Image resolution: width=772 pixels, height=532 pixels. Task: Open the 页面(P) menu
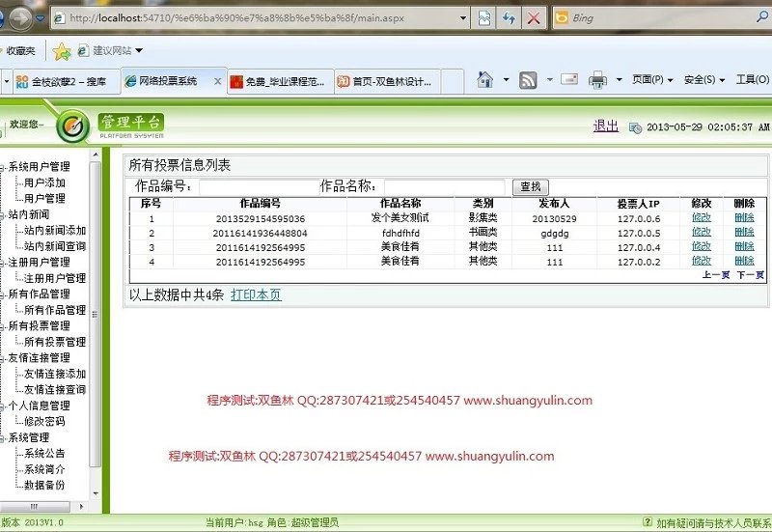[x=652, y=79]
